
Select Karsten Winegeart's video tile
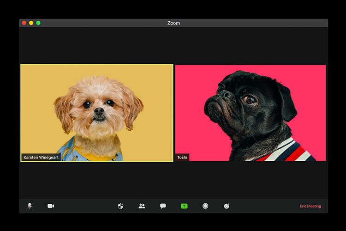pyautogui.click(x=97, y=113)
